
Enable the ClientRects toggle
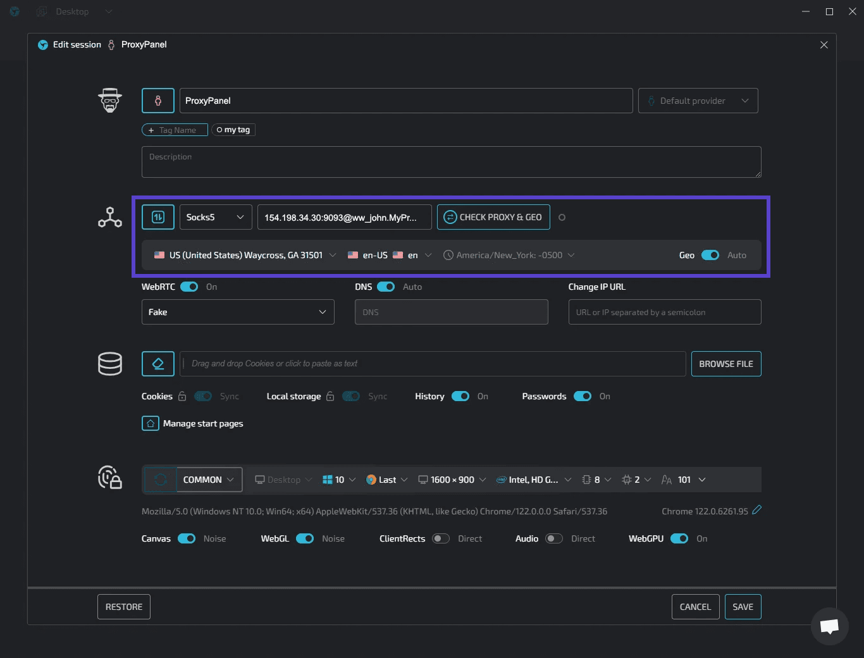441,538
